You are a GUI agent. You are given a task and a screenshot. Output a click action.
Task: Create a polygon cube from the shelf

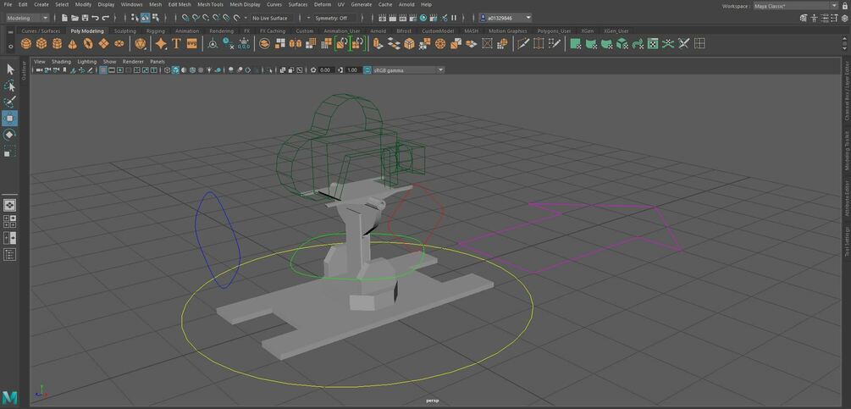(x=41, y=44)
